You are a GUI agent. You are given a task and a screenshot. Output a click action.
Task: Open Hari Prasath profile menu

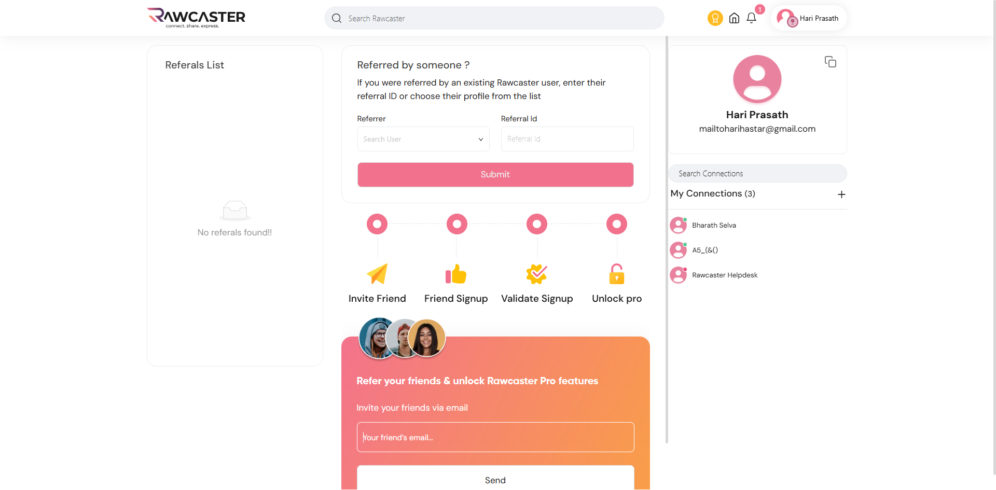808,19
